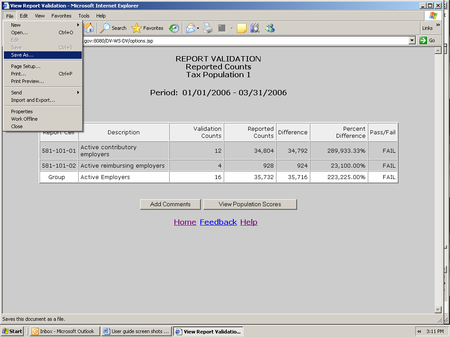Open the Favorites menu

[x=62, y=16]
